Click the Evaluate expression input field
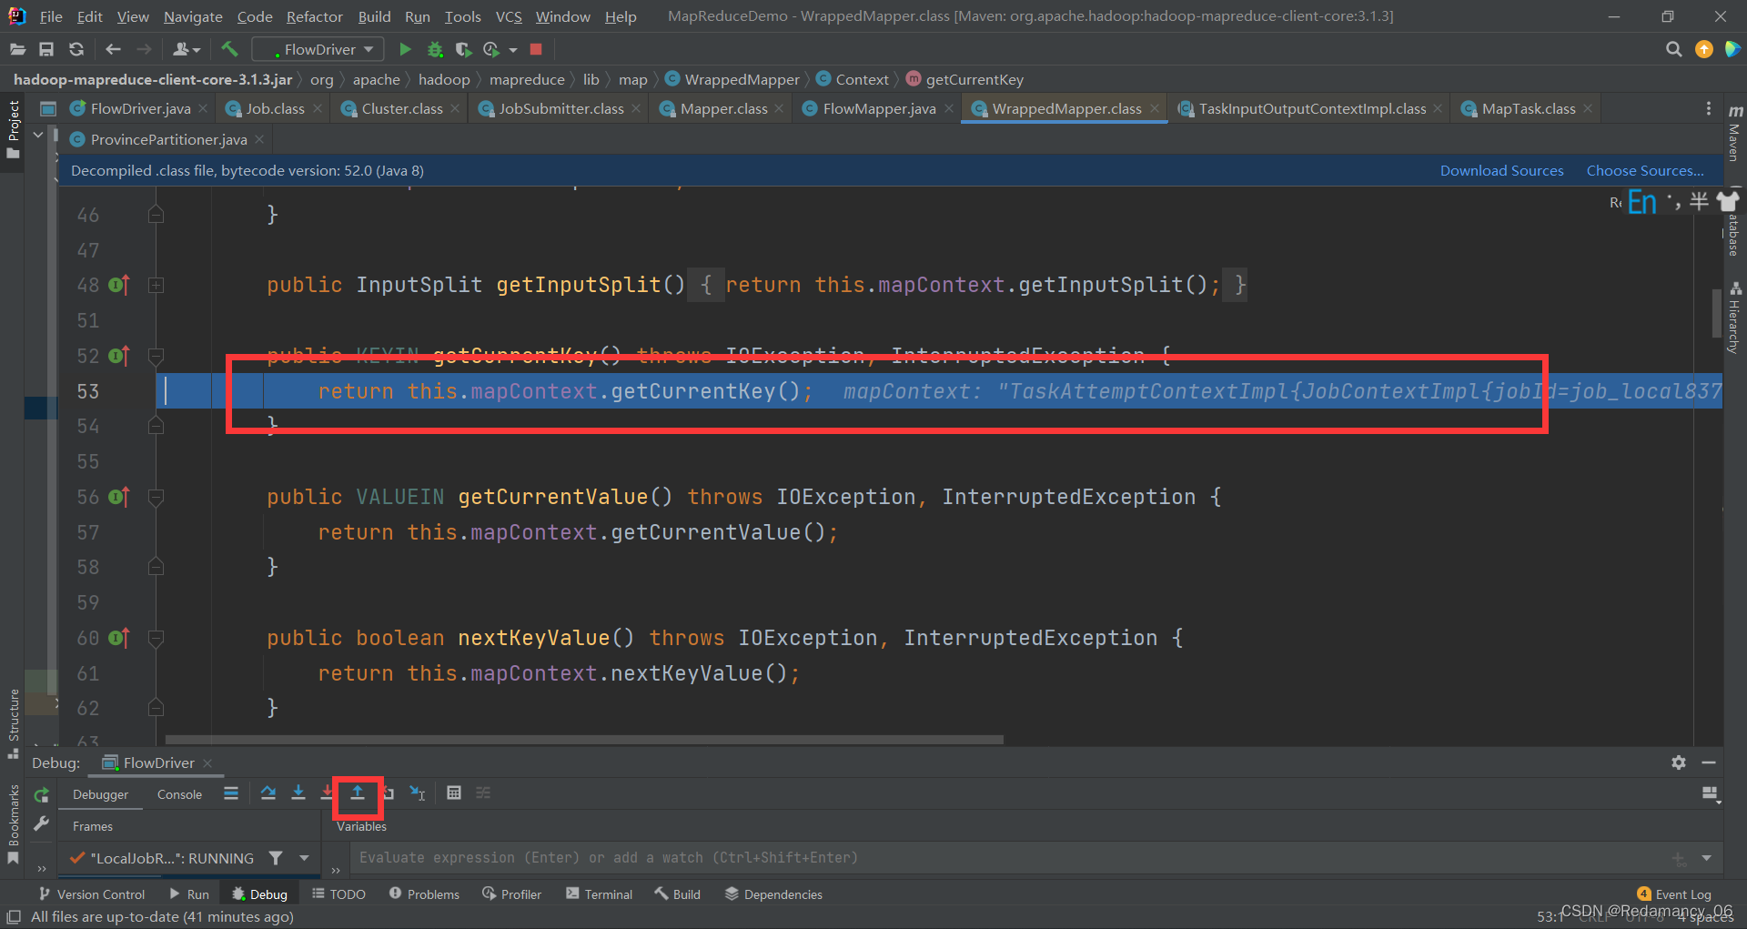This screenshot has width=1747, height=929. click(1010, 858)
